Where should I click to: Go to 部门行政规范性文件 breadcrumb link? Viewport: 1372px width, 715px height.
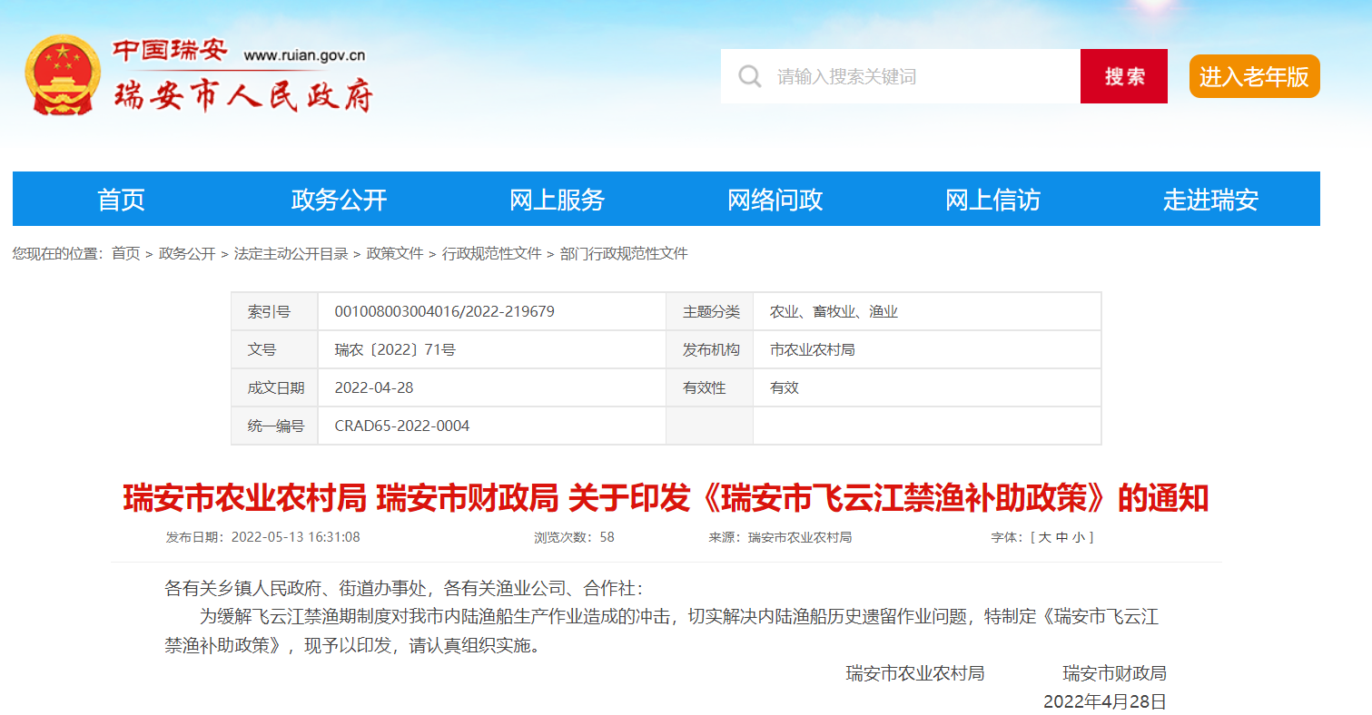pyautogui.click(x=624, y=254)
